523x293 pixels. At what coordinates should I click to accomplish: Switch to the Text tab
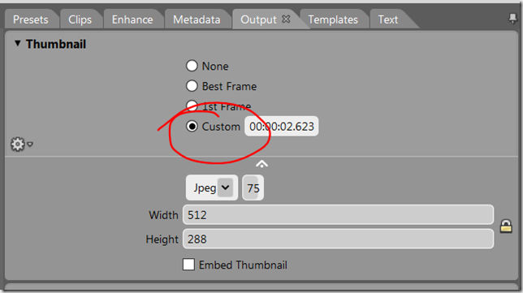388,19
